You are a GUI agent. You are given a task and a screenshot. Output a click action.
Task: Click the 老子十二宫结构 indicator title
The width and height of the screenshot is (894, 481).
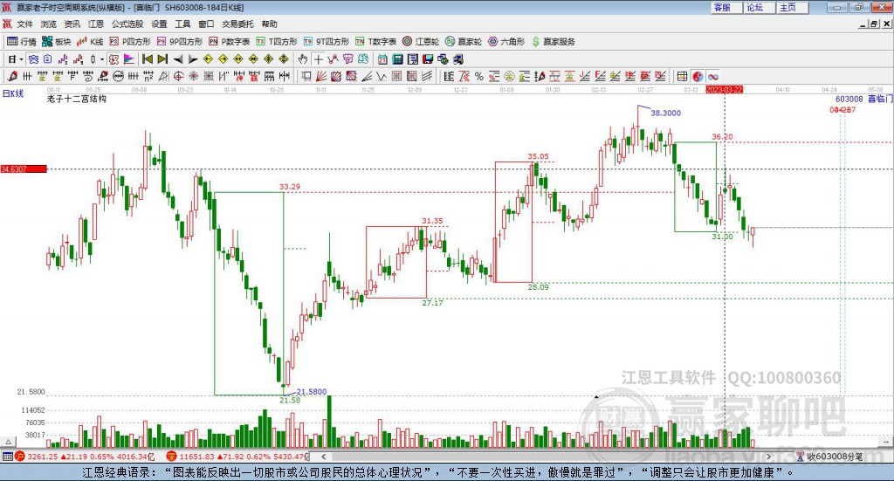(x=77, y=99)
